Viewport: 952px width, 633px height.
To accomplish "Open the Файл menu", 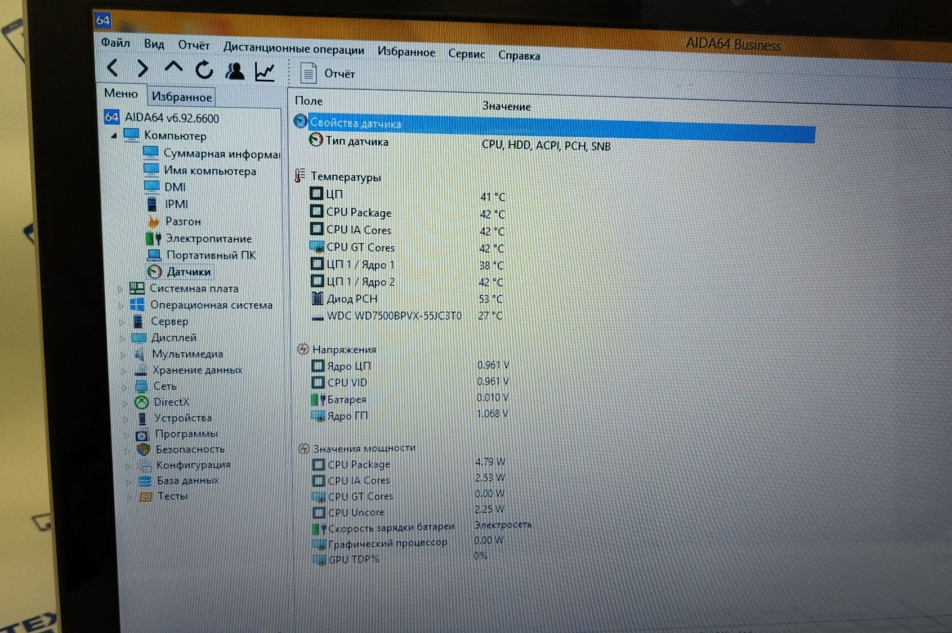I will [115, 43].
